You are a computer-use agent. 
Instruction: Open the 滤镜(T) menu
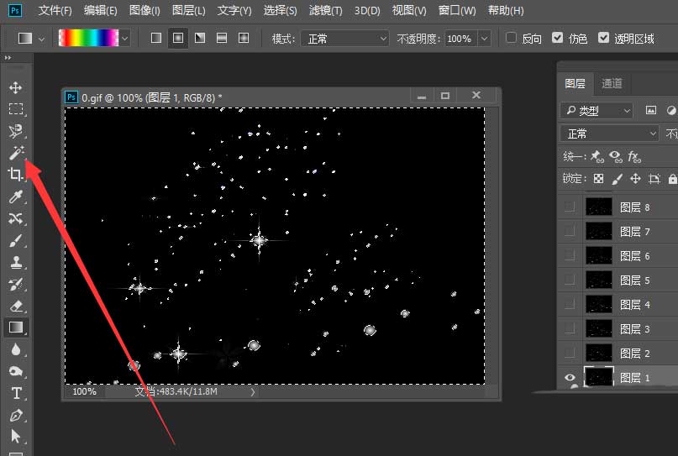[x=325, y=10]
